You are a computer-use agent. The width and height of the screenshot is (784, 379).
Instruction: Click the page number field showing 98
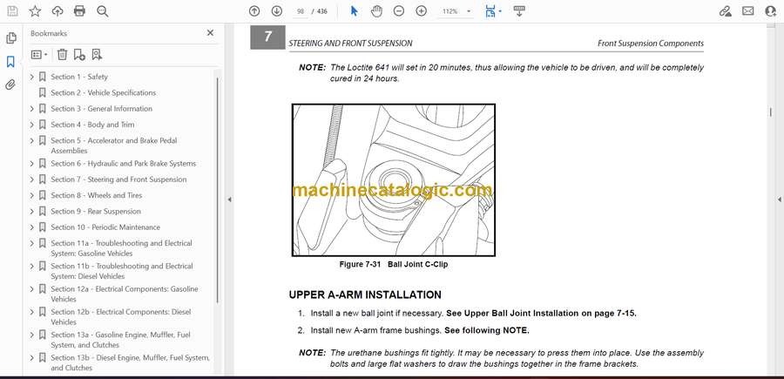tap(301, 11)
